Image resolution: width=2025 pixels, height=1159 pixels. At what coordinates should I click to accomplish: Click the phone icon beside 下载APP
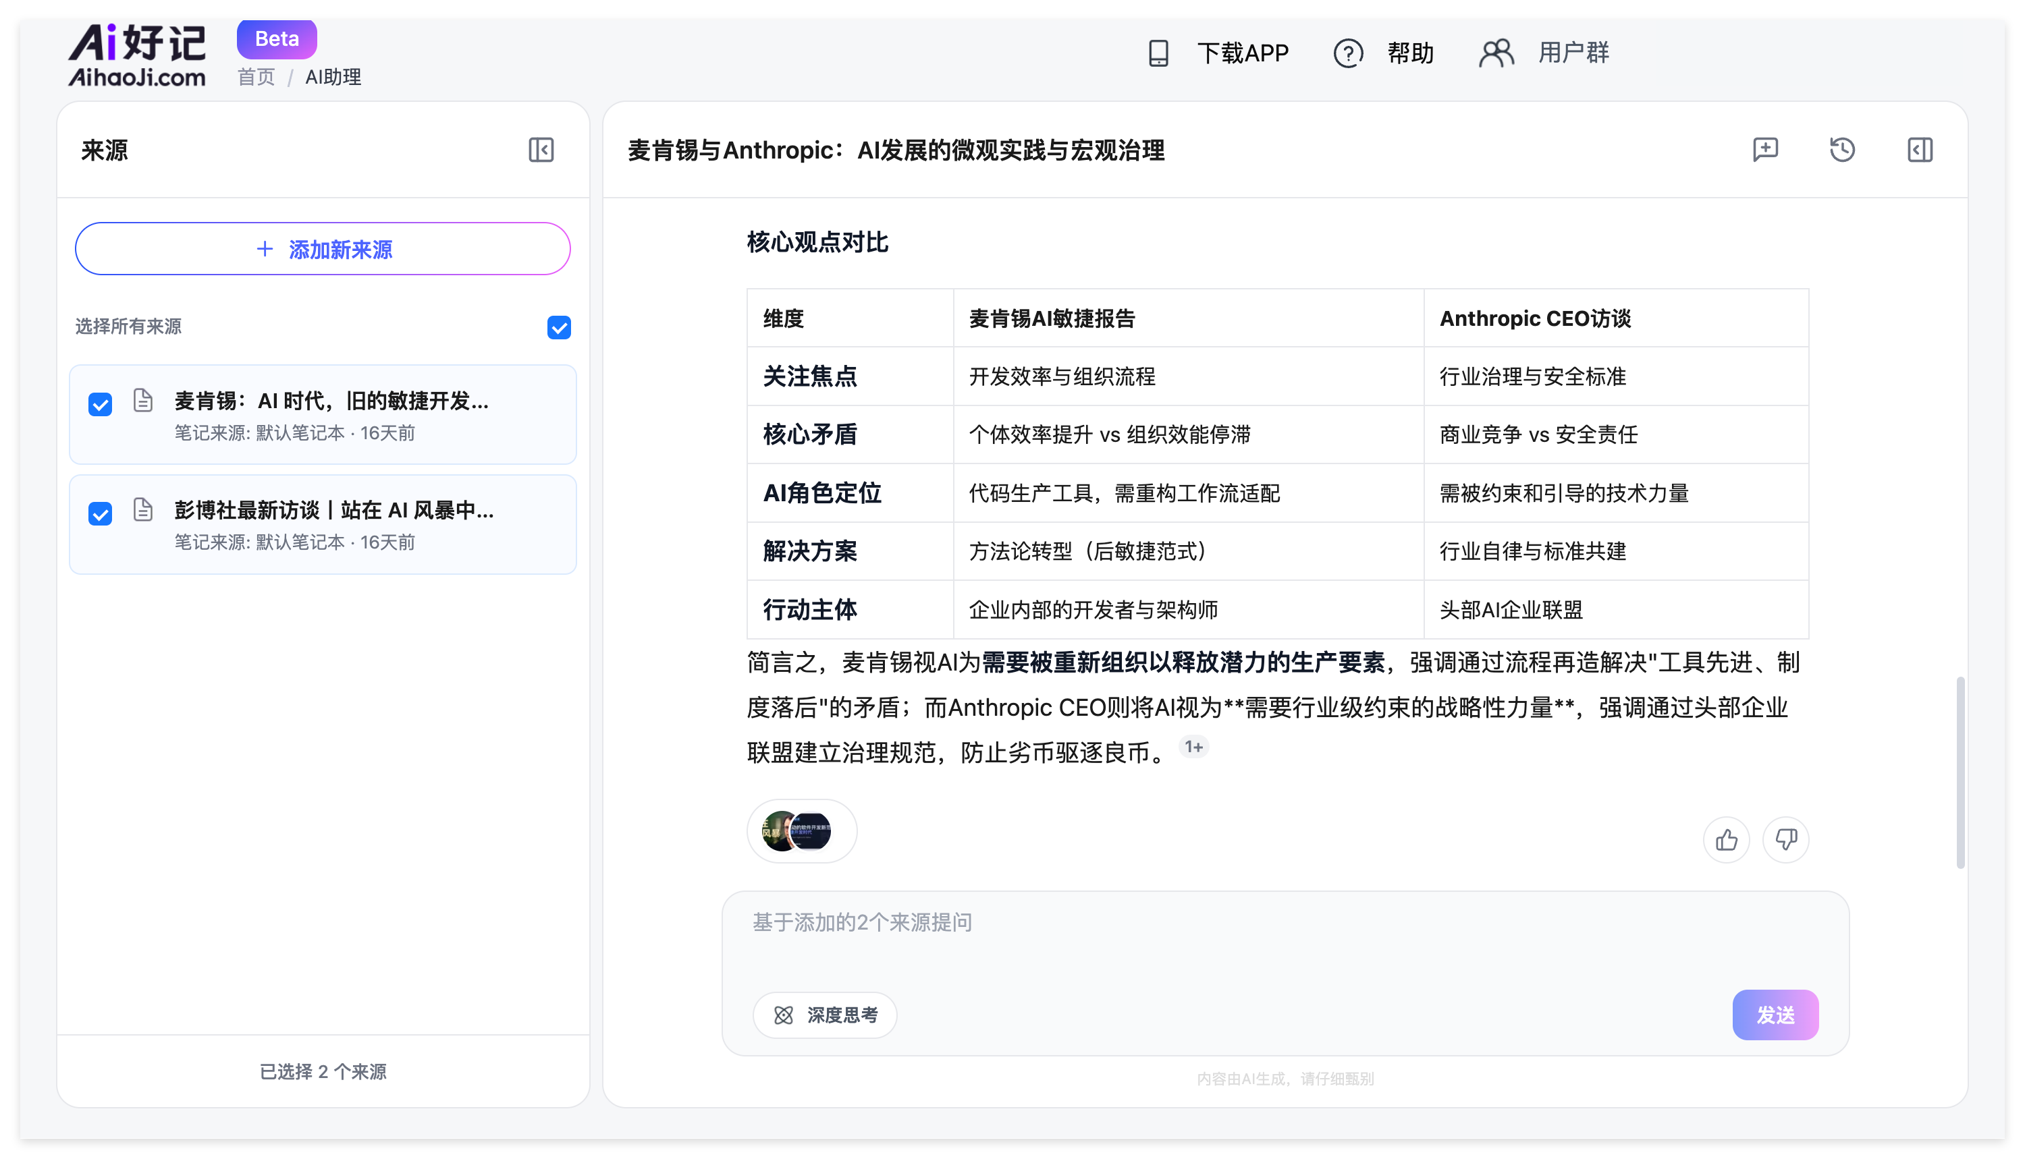point(1158,53)
